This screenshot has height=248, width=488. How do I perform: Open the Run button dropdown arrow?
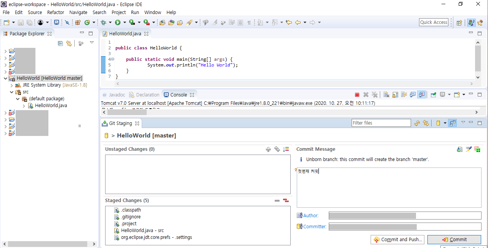coord(125,22)
